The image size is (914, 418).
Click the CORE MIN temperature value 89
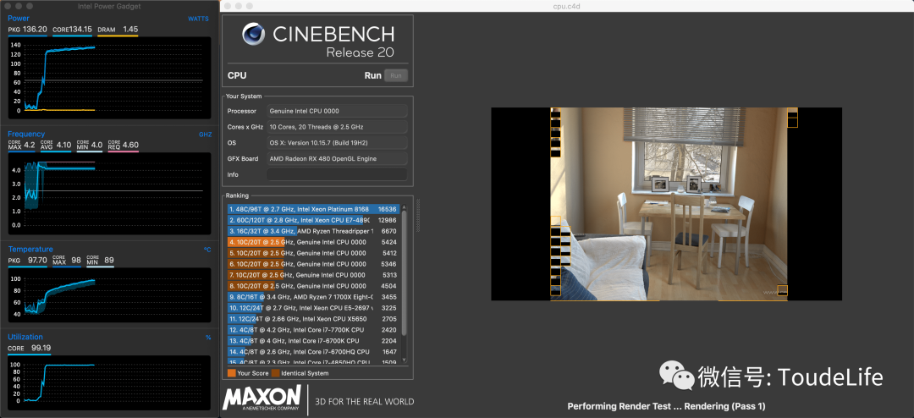pyautogui.click(x=109, y=260)
